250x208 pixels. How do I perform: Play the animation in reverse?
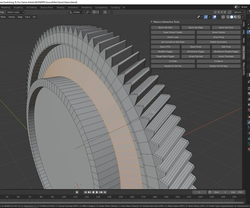pos(93,192)
